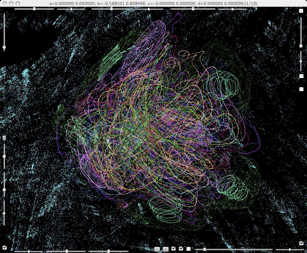The width and height of the screenshot is (307, 253).
Task: Click the sixth, last top-row slider knob
Action: [x=232, y=9]
